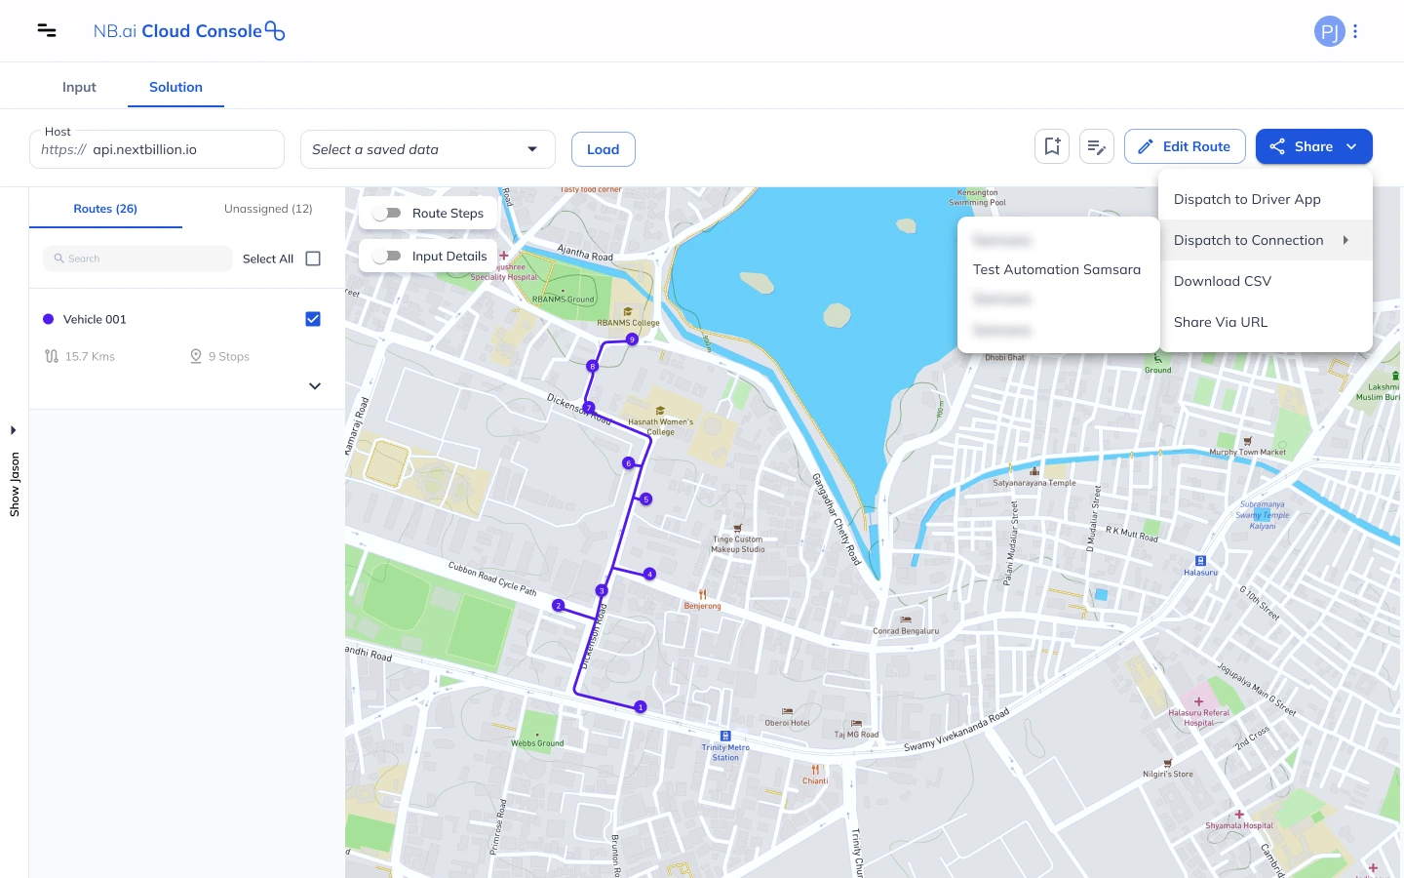Screen dimensions: 1404x878
Task: Click the Murphy Town Market icon
Action: [1247, 441]
